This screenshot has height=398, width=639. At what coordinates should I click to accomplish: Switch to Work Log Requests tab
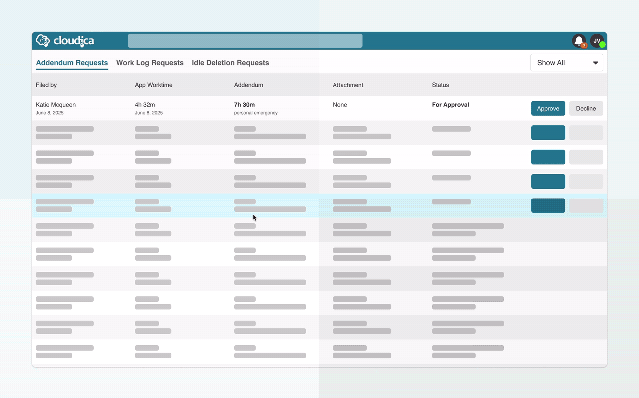(150, 63)
